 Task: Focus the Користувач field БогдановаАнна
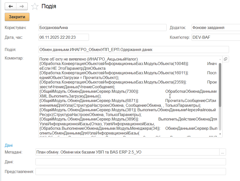[102, 27]
